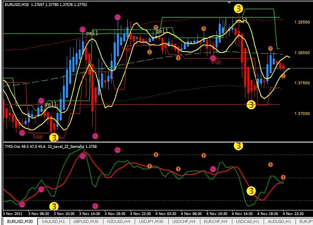Click the yellow 3 semafor above the chart high
Image resolution: width=313 pixels, height=225 pixels.
click(238, 9)
